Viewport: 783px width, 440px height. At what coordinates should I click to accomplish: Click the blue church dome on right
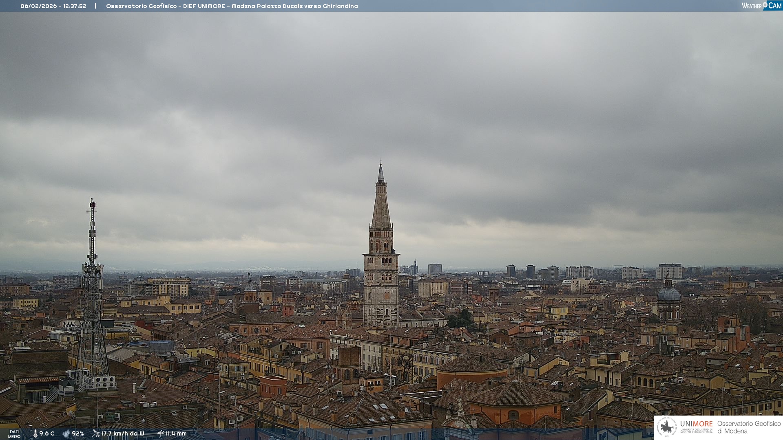(x=668, y=294)
